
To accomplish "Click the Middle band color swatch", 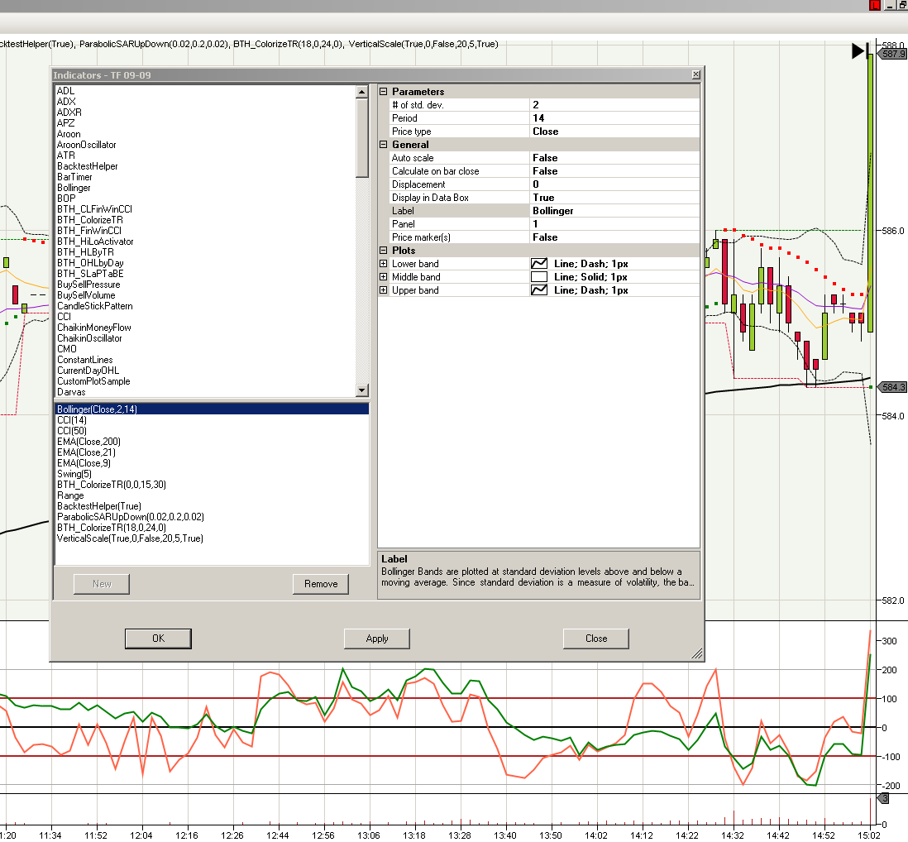I will pyautogui.click(x=539, y=277).
